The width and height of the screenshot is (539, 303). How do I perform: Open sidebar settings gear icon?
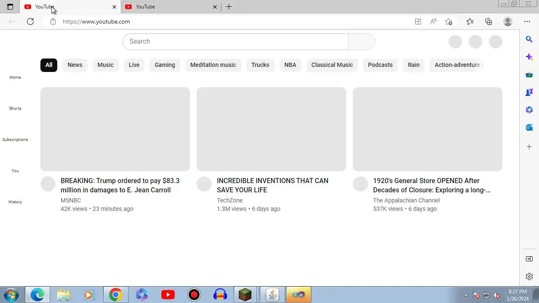tap(529, 276)
